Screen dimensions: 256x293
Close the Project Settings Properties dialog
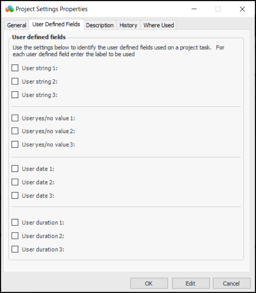pos(242,9)
